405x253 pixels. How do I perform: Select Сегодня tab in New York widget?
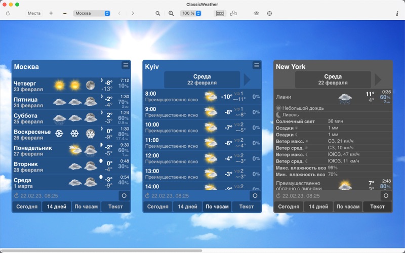(289, 206)
